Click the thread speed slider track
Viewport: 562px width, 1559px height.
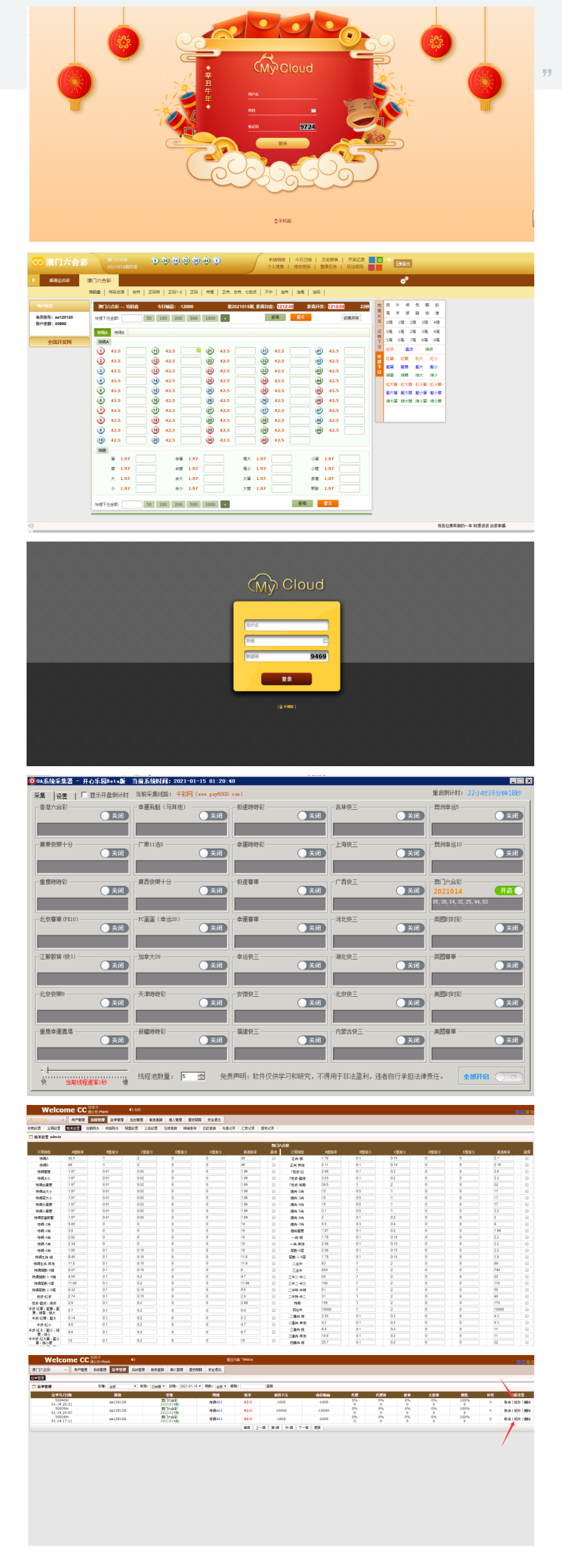84,1071
